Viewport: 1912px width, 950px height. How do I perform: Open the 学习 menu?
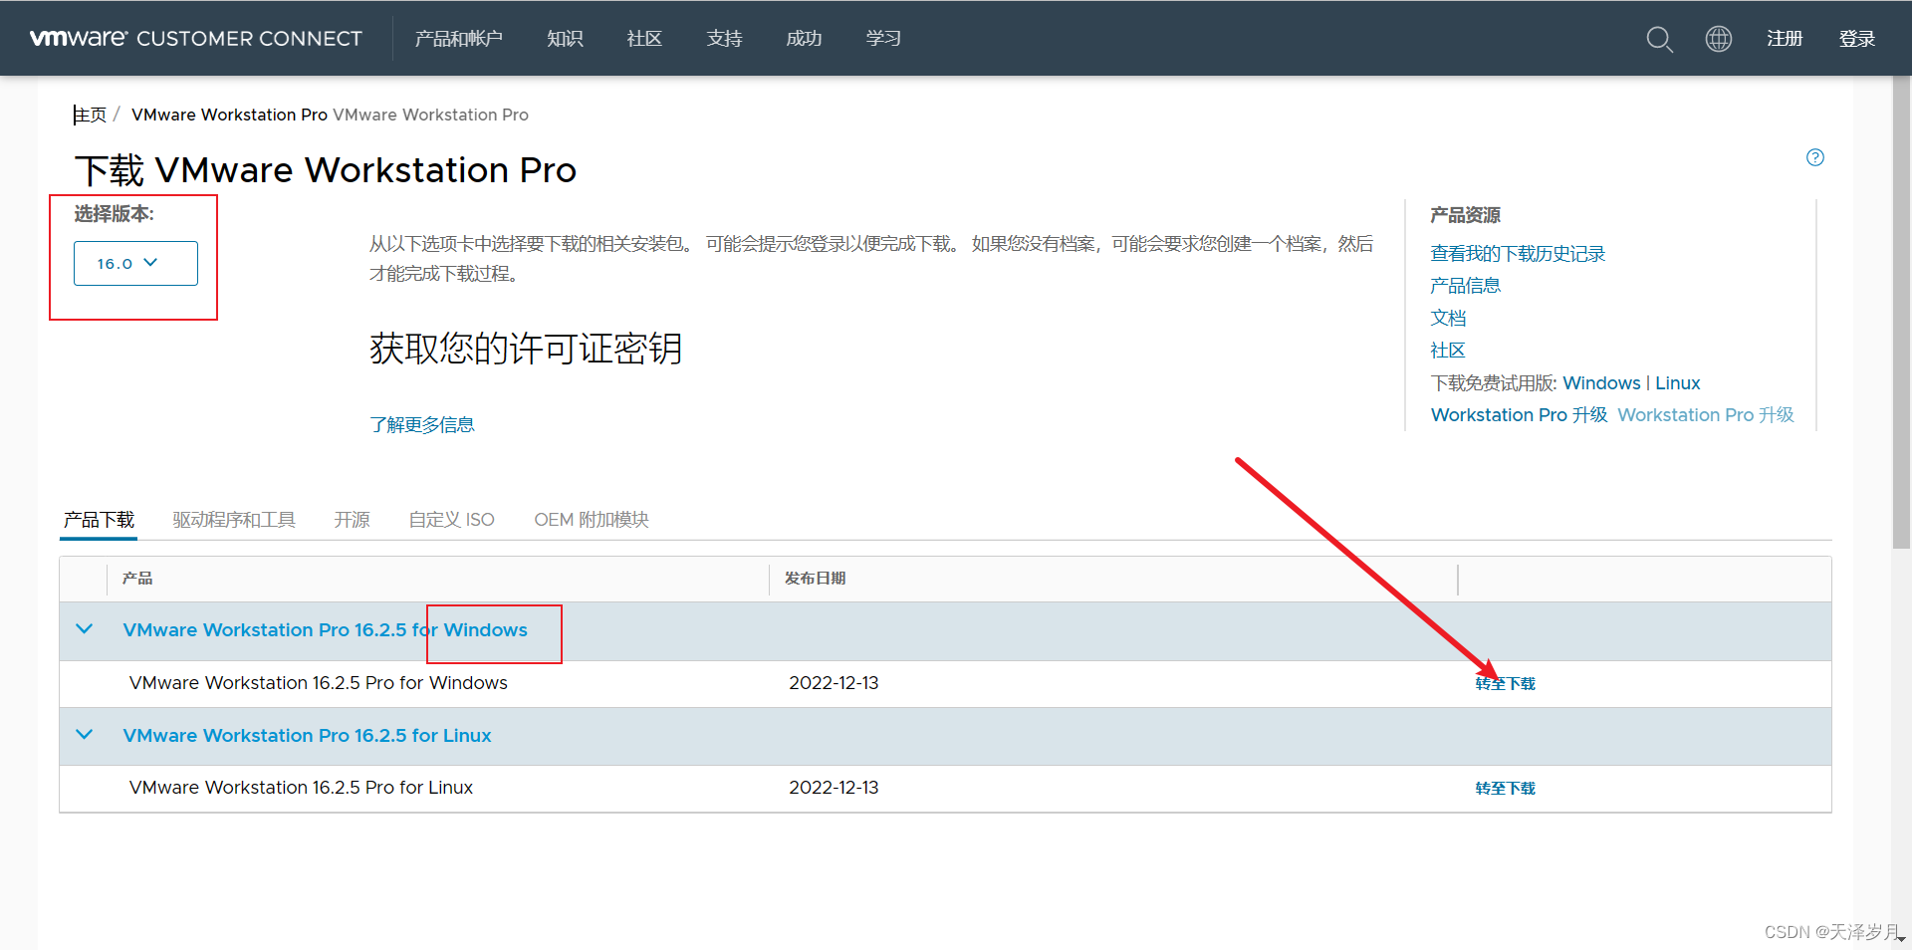883,39
